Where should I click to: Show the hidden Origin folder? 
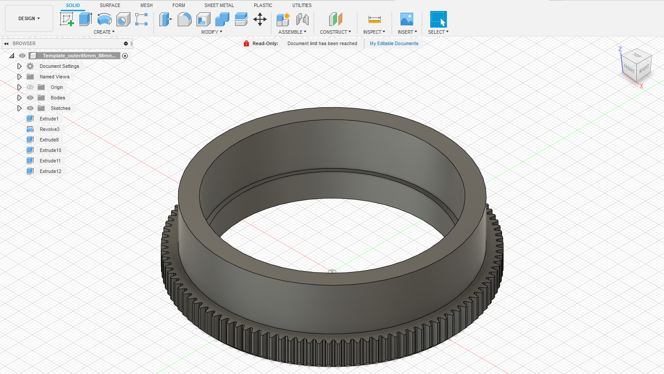click(x=30, y=87)
